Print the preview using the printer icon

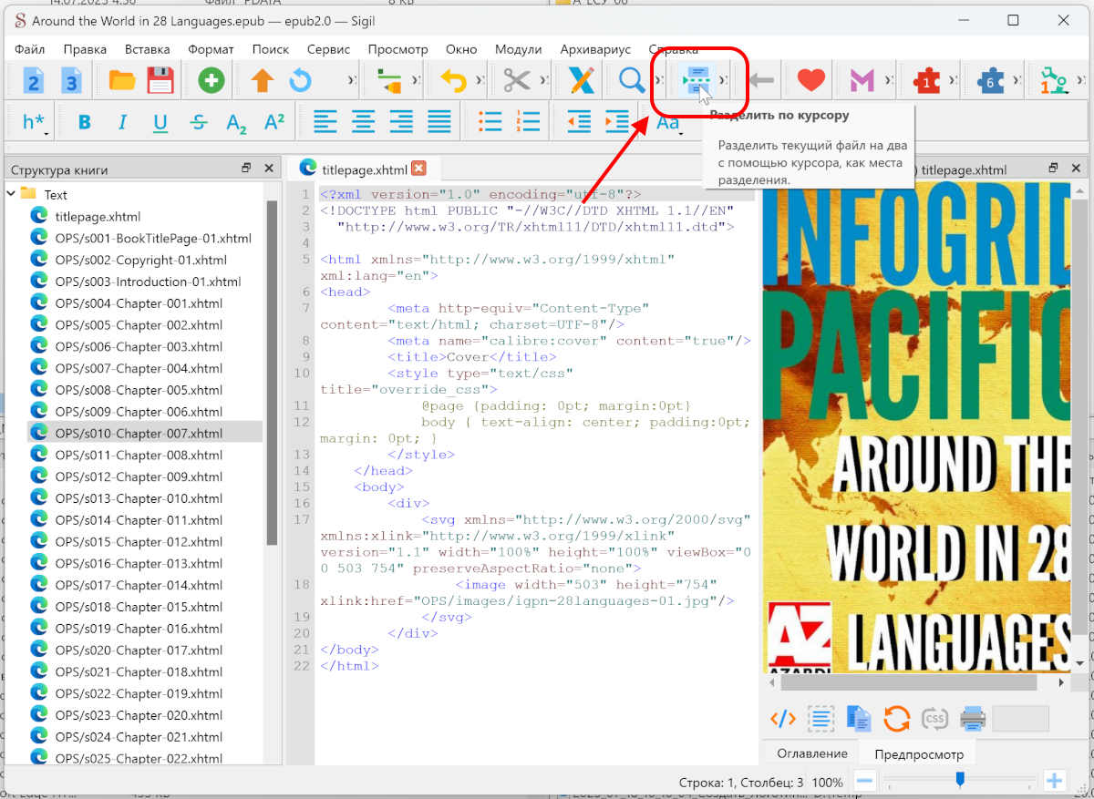[973, 718]
